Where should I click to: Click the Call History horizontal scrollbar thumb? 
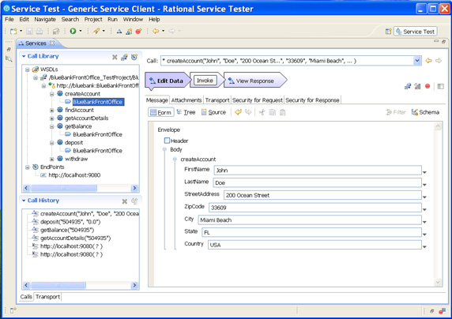pos(58,285)
